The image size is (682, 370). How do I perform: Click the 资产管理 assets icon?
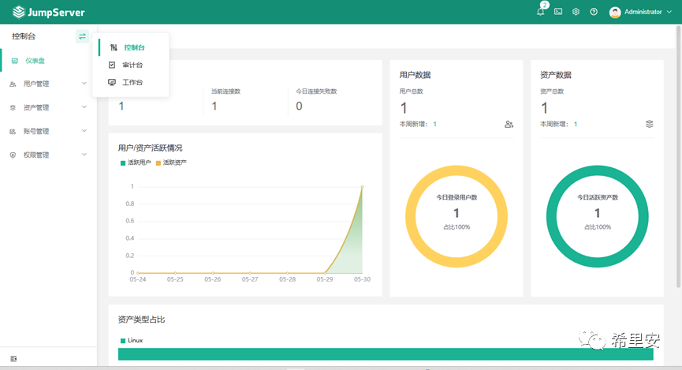[x=13, y=107]
